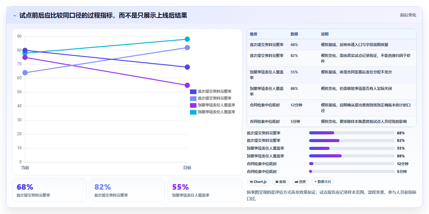Click the progress bar labeled 5分钟
The width and height of the screenshot is (429, 214).
pyautogui.click(x=352, y=171)
